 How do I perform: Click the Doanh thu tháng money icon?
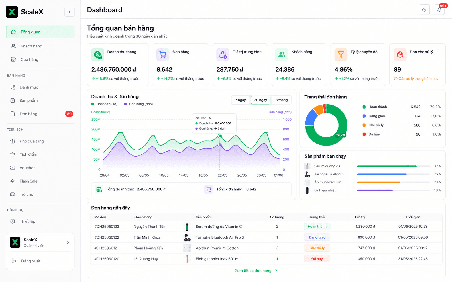click(x=97, y=54)
